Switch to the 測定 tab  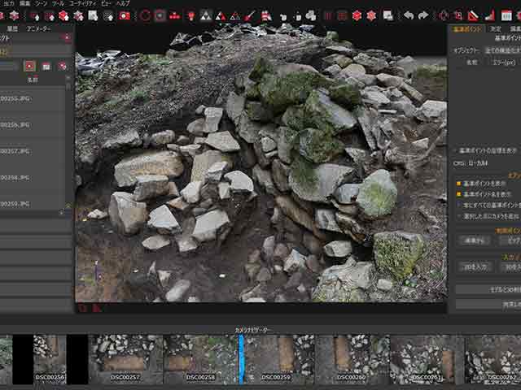pos(496,29)
